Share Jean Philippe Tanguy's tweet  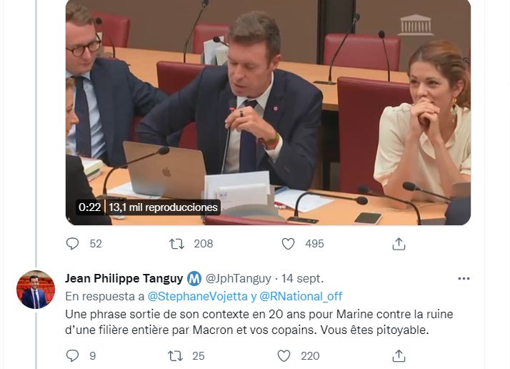pos(399,355)
